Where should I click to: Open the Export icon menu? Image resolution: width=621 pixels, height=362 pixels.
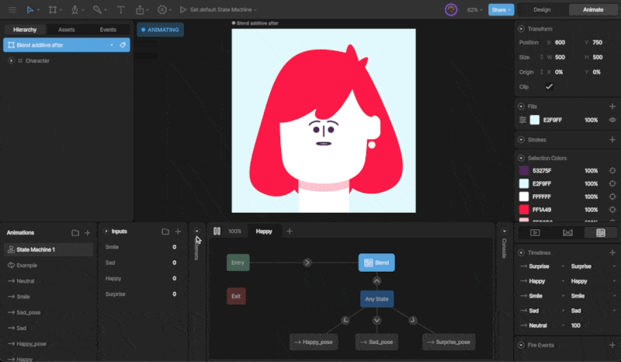click(x=141, y=10)
